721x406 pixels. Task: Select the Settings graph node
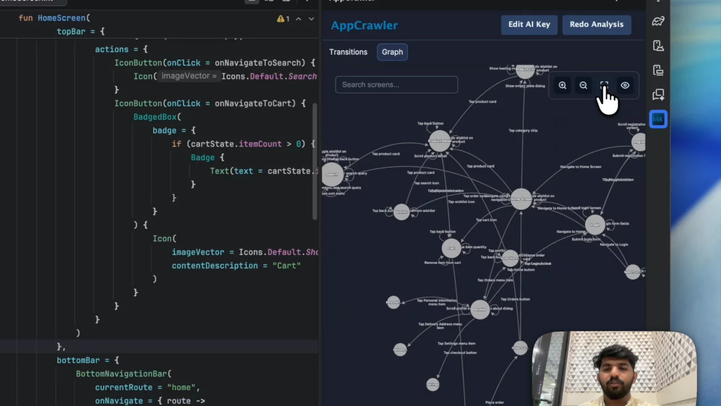click(x=433, y=385)
